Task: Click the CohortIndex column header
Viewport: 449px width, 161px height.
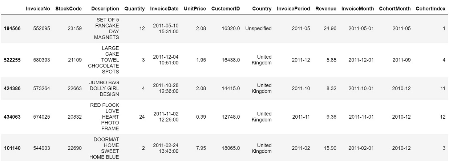Action: point(431,8)
